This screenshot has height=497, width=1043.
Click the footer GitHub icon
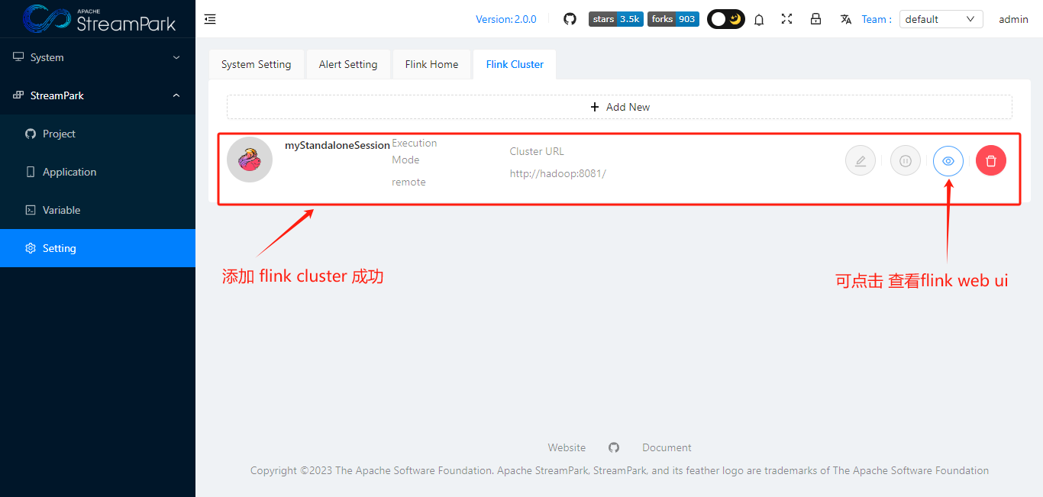tap(614, 447)
